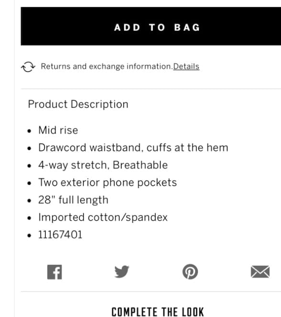The image size is (281, 317).
Task: Pin the product on Pinterest
Action: 190,272
